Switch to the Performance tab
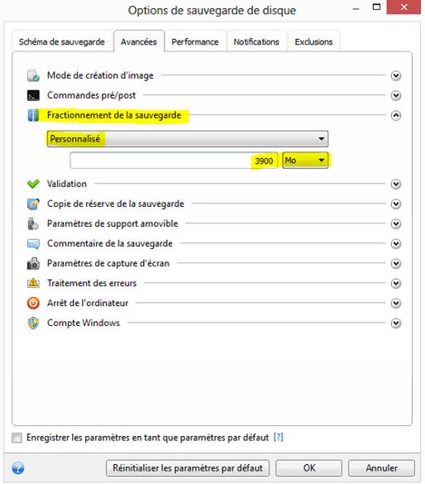 [195, 41]
